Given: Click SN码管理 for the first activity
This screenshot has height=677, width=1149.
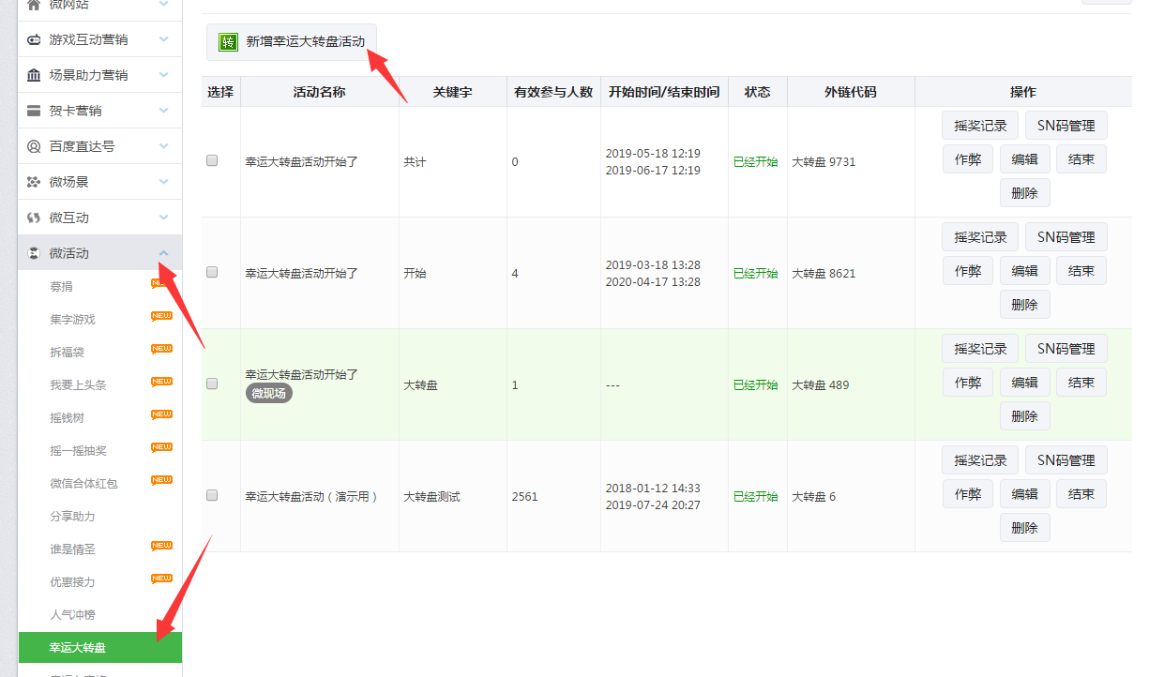Looking at the screenshot, I should (x=1066, y=125).
